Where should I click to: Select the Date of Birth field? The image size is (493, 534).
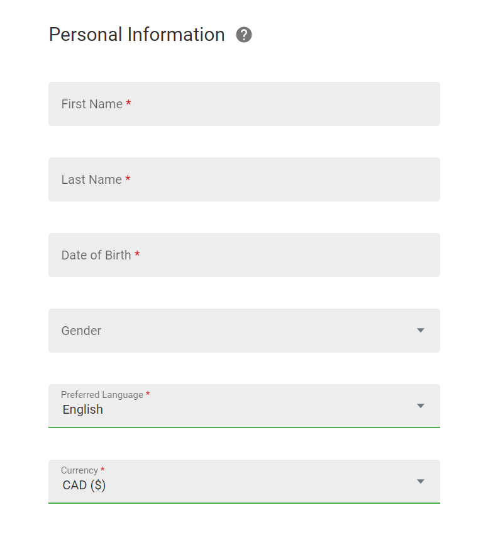click(244, 255)
